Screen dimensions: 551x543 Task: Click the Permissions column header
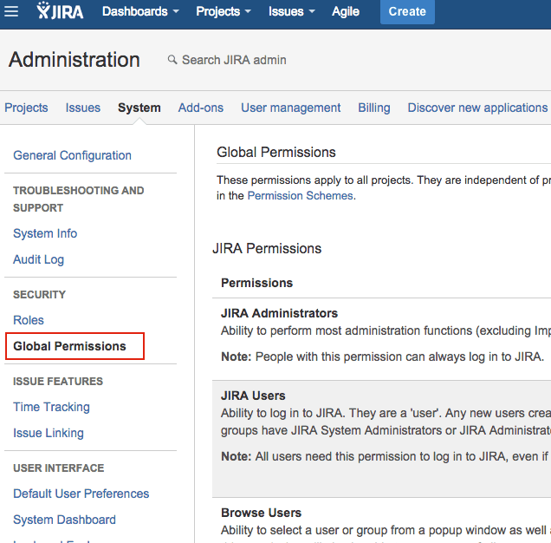pos(257,283)
